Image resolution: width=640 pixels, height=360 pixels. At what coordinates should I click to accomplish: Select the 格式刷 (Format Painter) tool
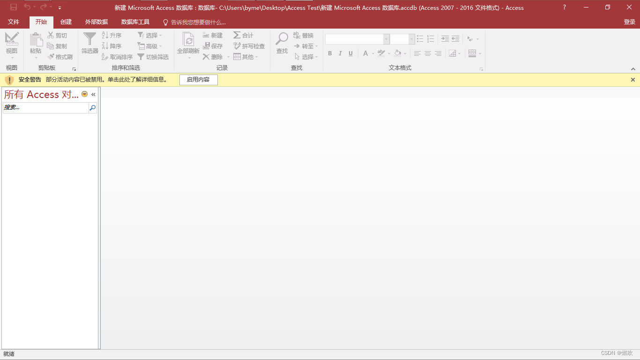60,57
